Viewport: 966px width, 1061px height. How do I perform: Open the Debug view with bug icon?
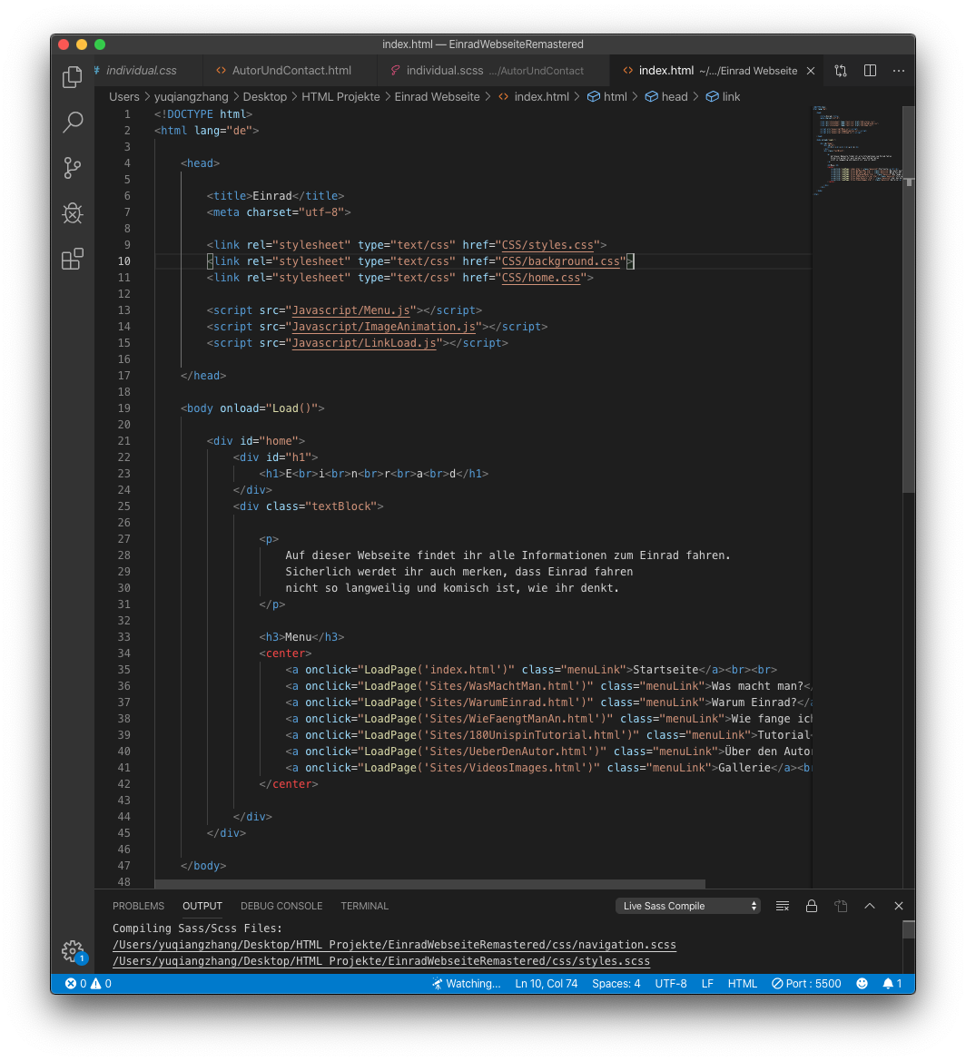(x=73, y=214)
